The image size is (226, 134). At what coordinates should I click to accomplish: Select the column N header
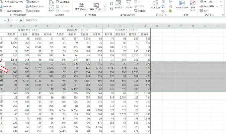coord(156,26)
